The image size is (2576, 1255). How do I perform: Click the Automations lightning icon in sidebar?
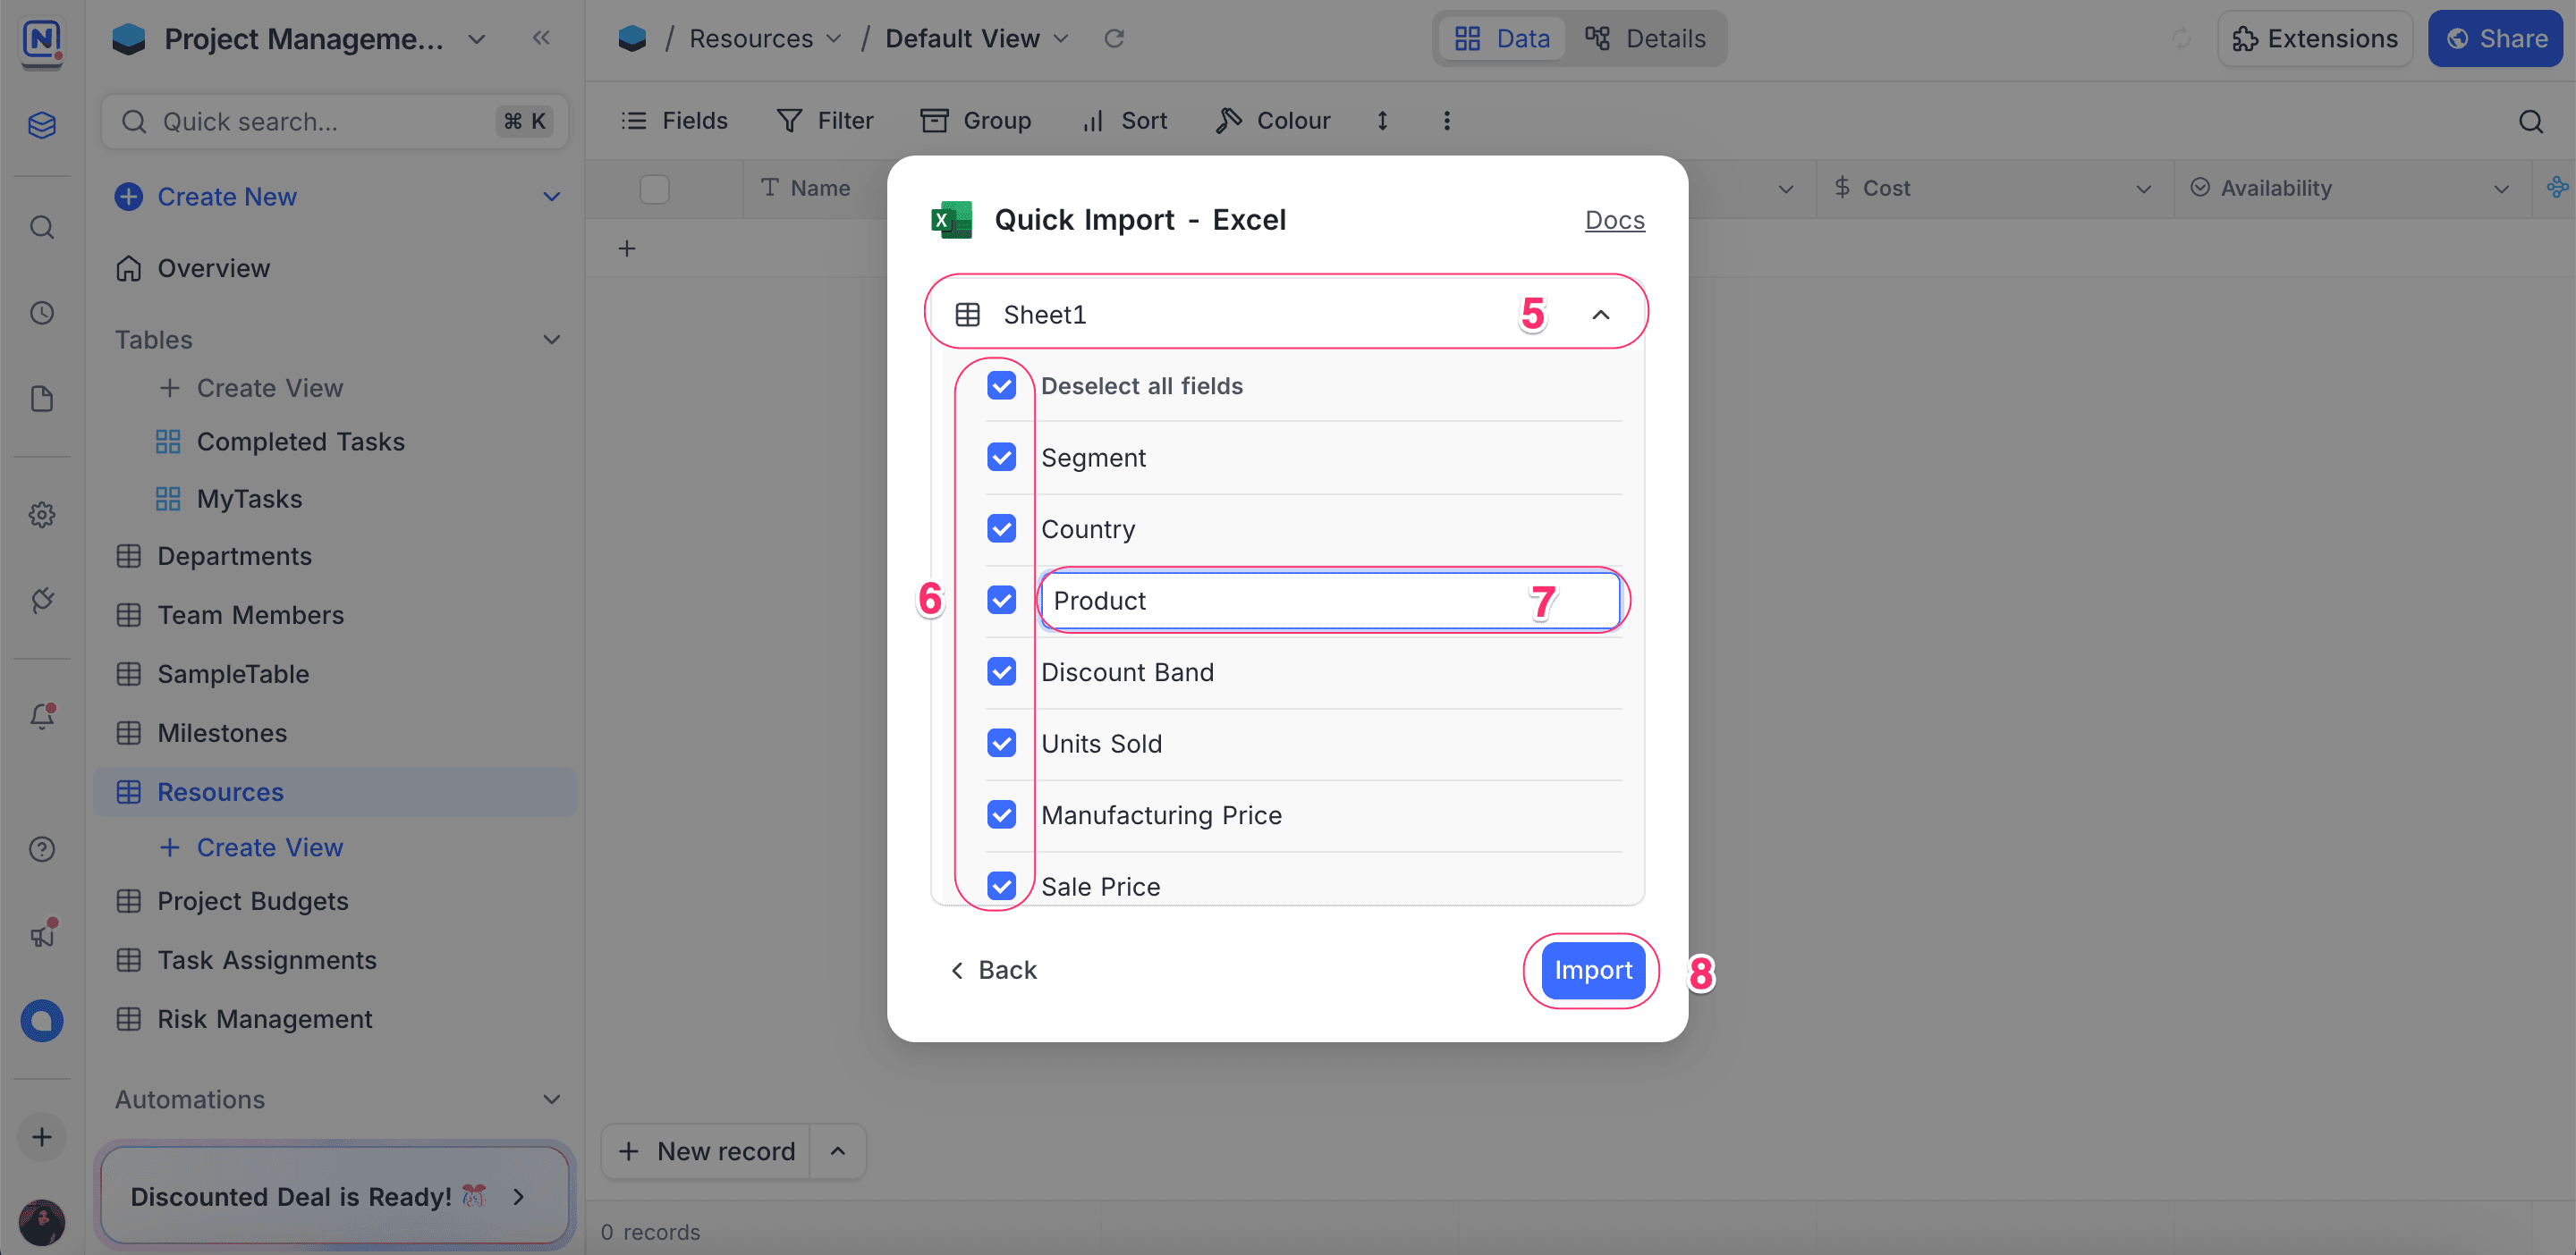[x=42, y=601]
